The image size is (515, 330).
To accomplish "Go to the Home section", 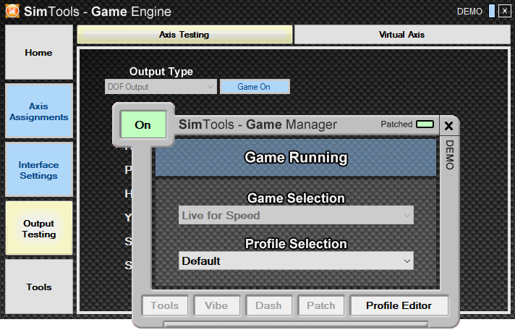I will click(x=39, y=52).
